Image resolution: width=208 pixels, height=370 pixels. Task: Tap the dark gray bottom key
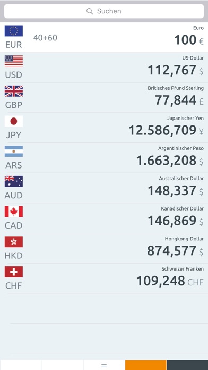187,365
